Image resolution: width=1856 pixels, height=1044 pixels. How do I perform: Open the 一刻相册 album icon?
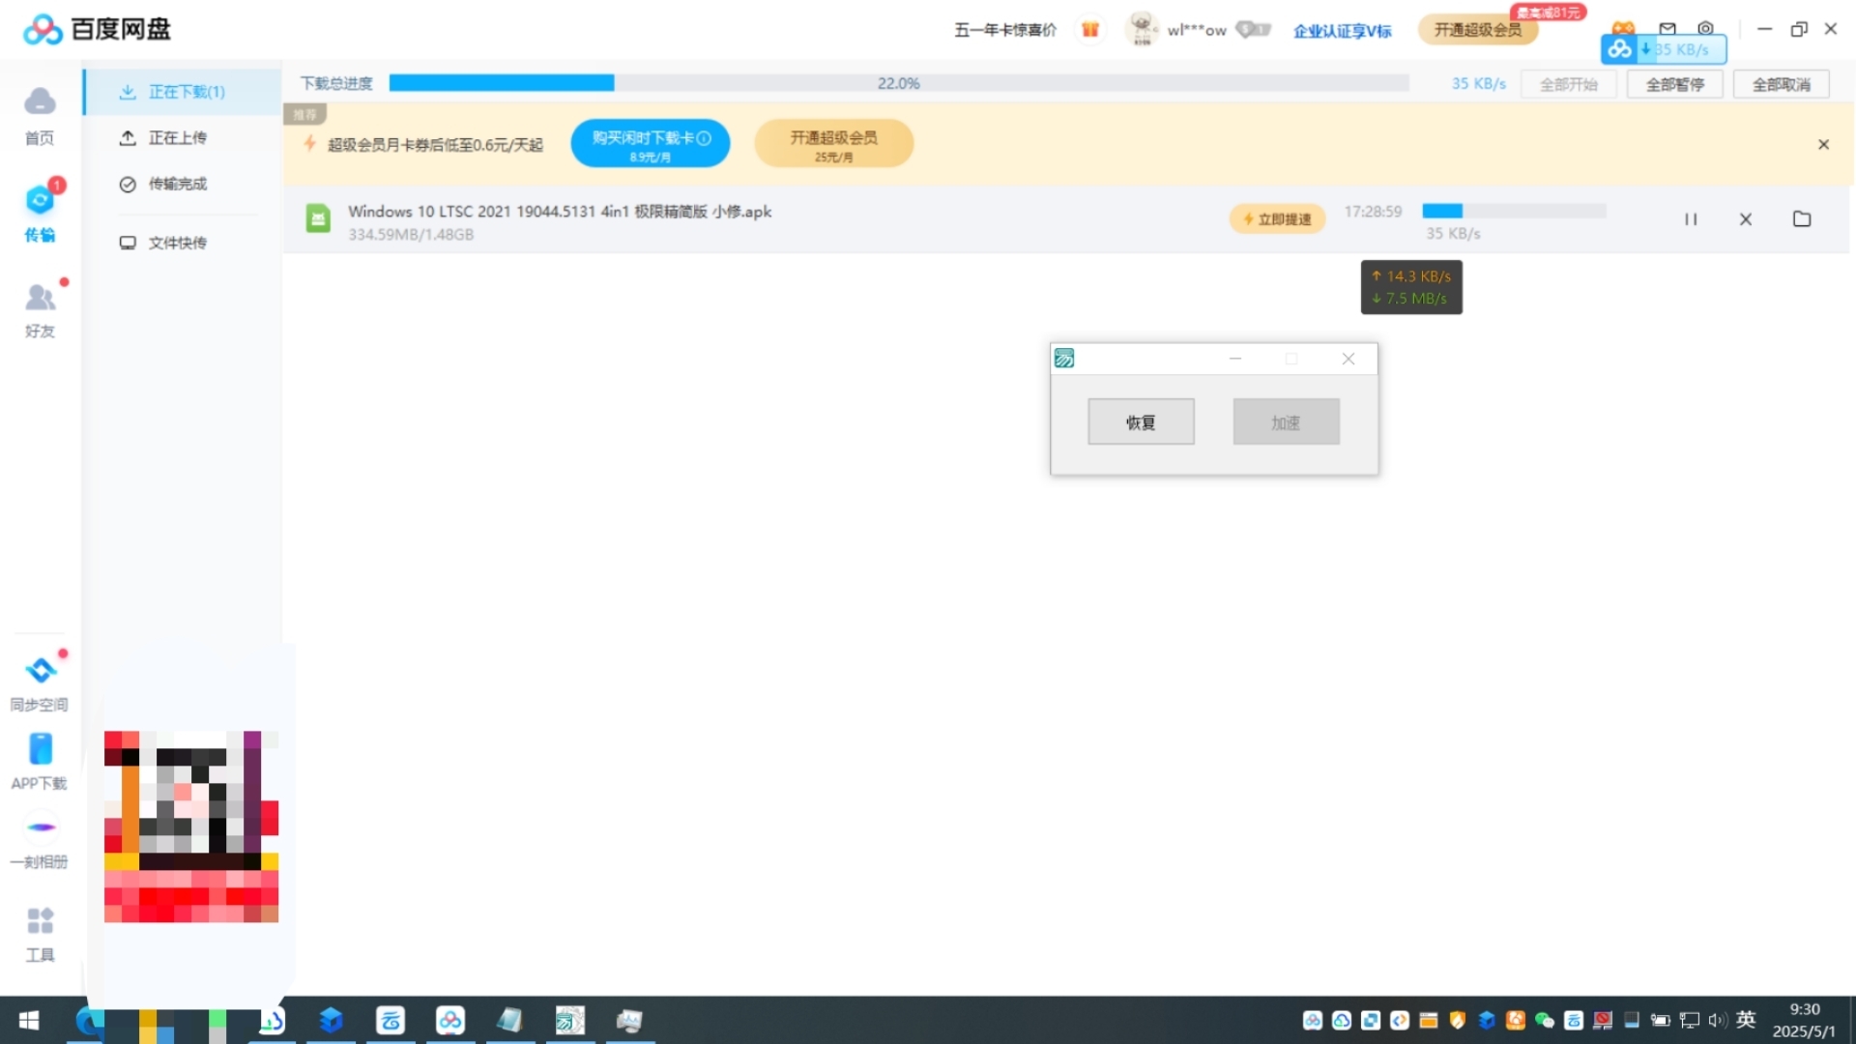[x=40, y=841]
